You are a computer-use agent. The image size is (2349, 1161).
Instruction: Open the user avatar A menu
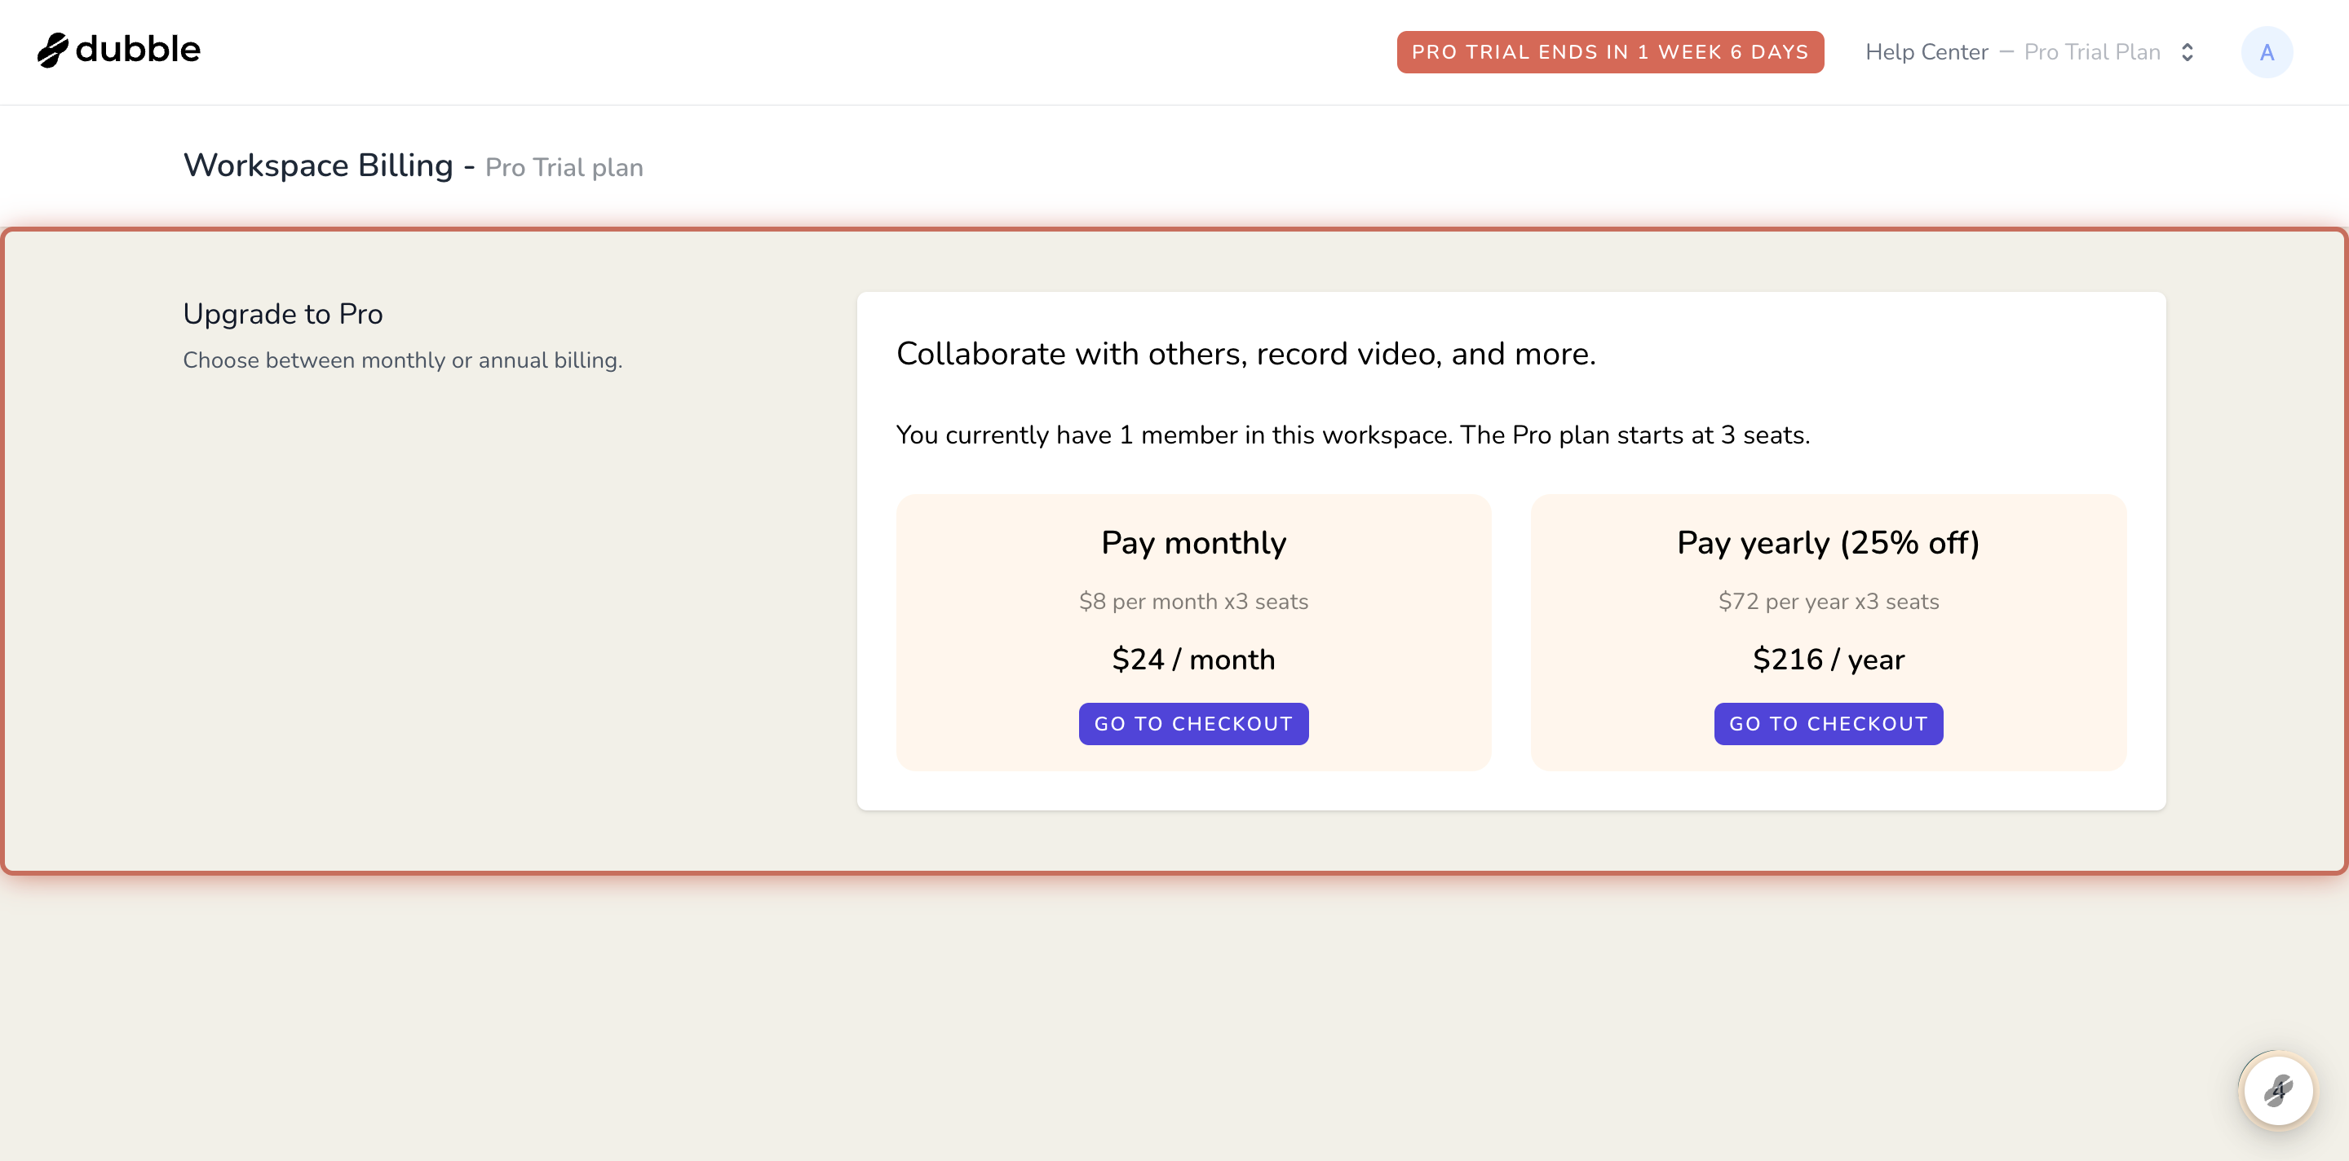(2267, 52)
